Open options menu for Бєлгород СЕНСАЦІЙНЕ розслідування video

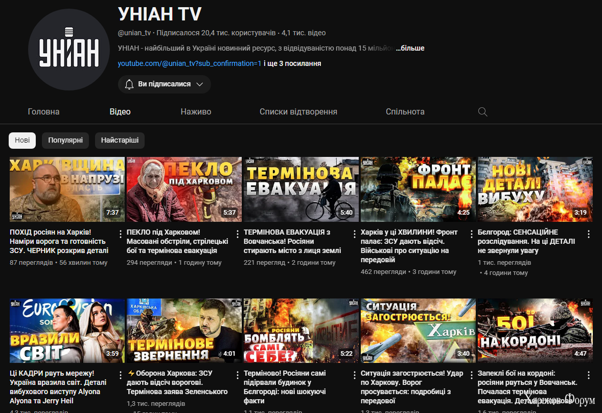(589, 234)
